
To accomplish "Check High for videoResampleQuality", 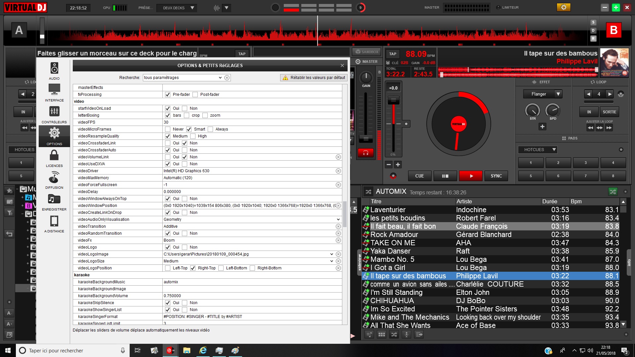I will click(x=193, y=136).
